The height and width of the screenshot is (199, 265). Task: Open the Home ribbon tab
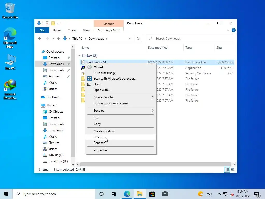pyautogui.click(x=57, y=30)
